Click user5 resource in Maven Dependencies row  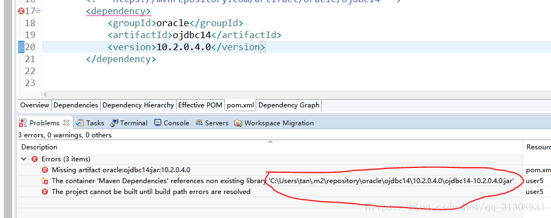(x=535, y=181)
